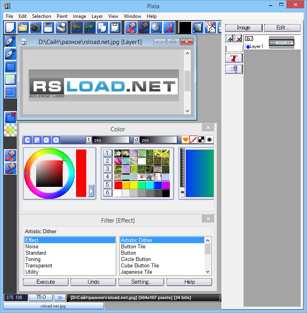The height and width of the screenshot is (313, 307).
Task: Click the Layer1 thumbnail preview
Action: pos(282,42)
